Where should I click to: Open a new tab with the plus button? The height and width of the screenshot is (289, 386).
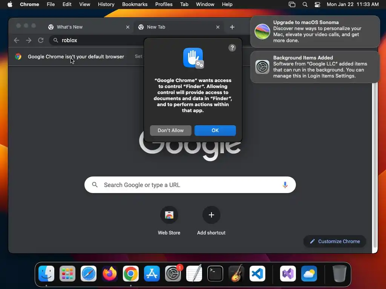click(232, 27)
